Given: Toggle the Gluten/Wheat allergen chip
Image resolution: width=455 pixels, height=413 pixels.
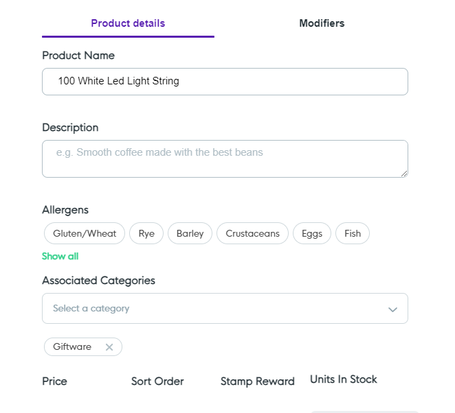Looking at the screenshot, I should click(x=85, y=233).
